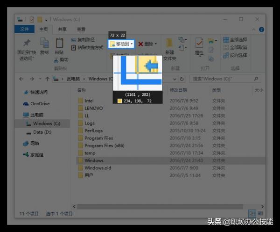Screen dimensions: 280x232
Task: Select This PC (此电脑) in sidebar
Action: [x=33, y=115]
